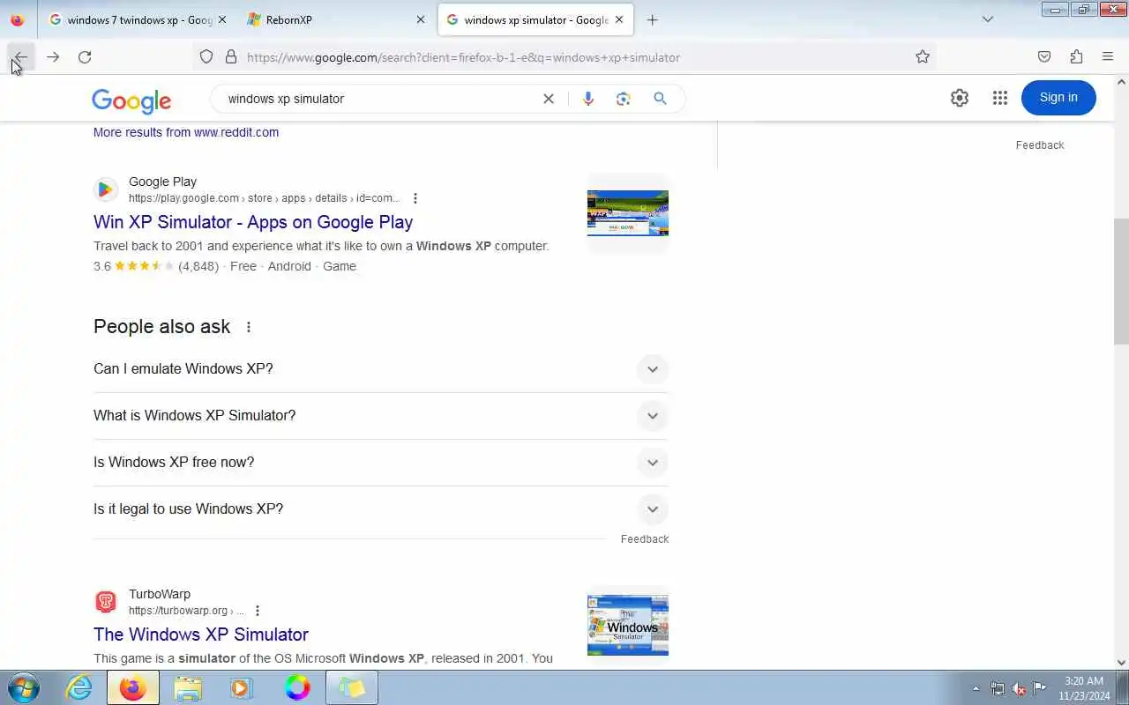Screen dimensions: 1129x705
Task: Open the Firefox View pinned tab
Action: (18, 19)
